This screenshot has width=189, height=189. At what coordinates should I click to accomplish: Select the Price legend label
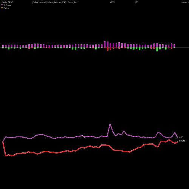click(x=6, y=8)
